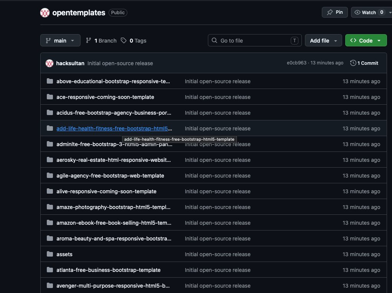Open amazon-ebook-free-book-selling-html5-tem... folder
The height and width of the screenshot is (293, 392).
114,223
